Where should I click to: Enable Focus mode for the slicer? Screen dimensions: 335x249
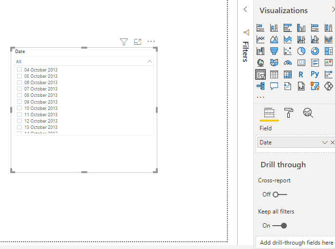137,42
